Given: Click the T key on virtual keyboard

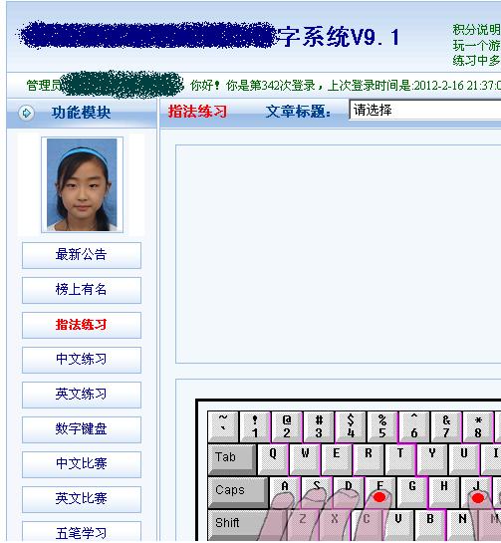Looking at the screenshot, I should coord(400,459).
